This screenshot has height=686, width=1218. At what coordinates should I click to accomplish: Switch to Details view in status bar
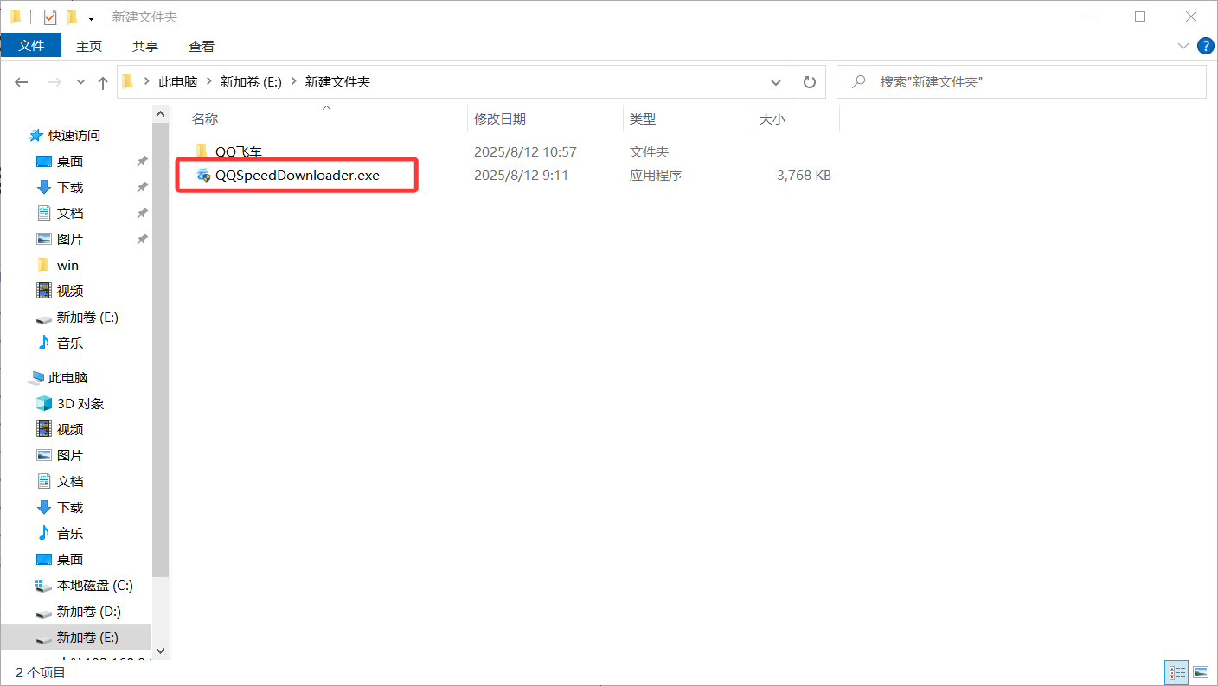coord(1177,672)
